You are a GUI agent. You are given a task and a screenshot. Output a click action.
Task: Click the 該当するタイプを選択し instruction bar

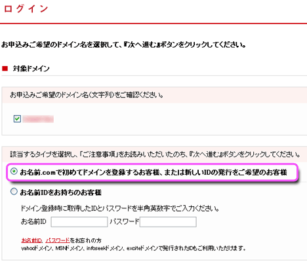[155, 155]
